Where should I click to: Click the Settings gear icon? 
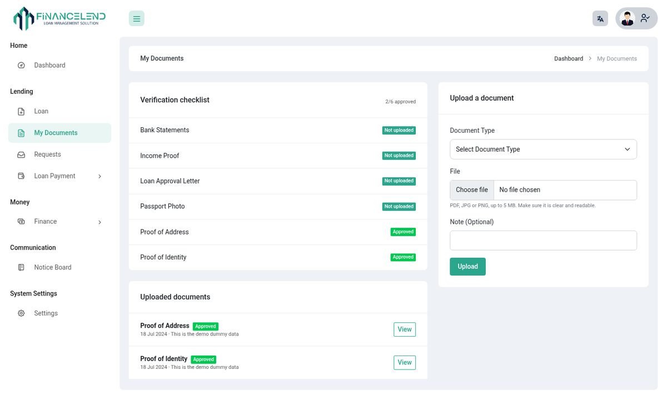[x=21, y=313]
